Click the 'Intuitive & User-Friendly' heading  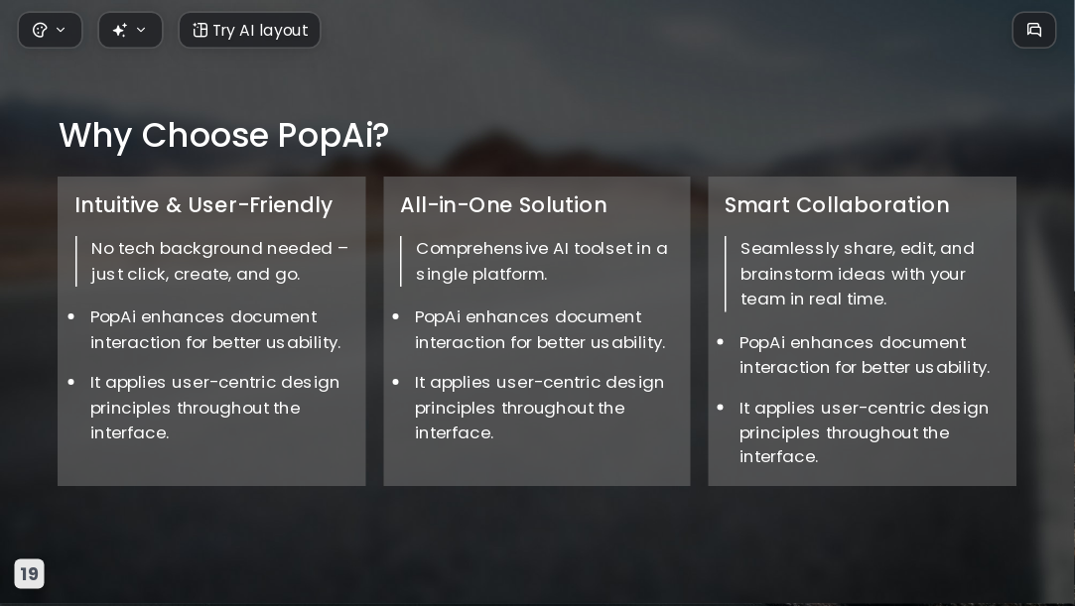pyautogui.click(x=203, y=204)
